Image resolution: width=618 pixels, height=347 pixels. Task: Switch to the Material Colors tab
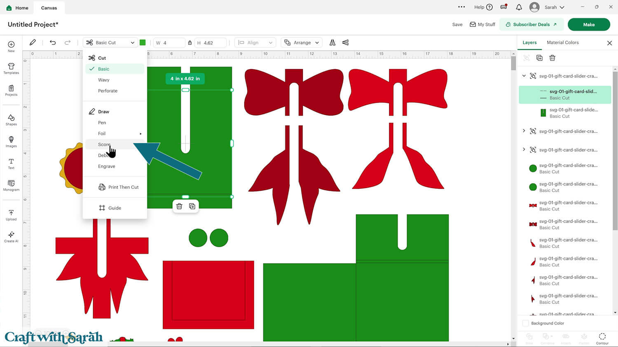point(562,42)
